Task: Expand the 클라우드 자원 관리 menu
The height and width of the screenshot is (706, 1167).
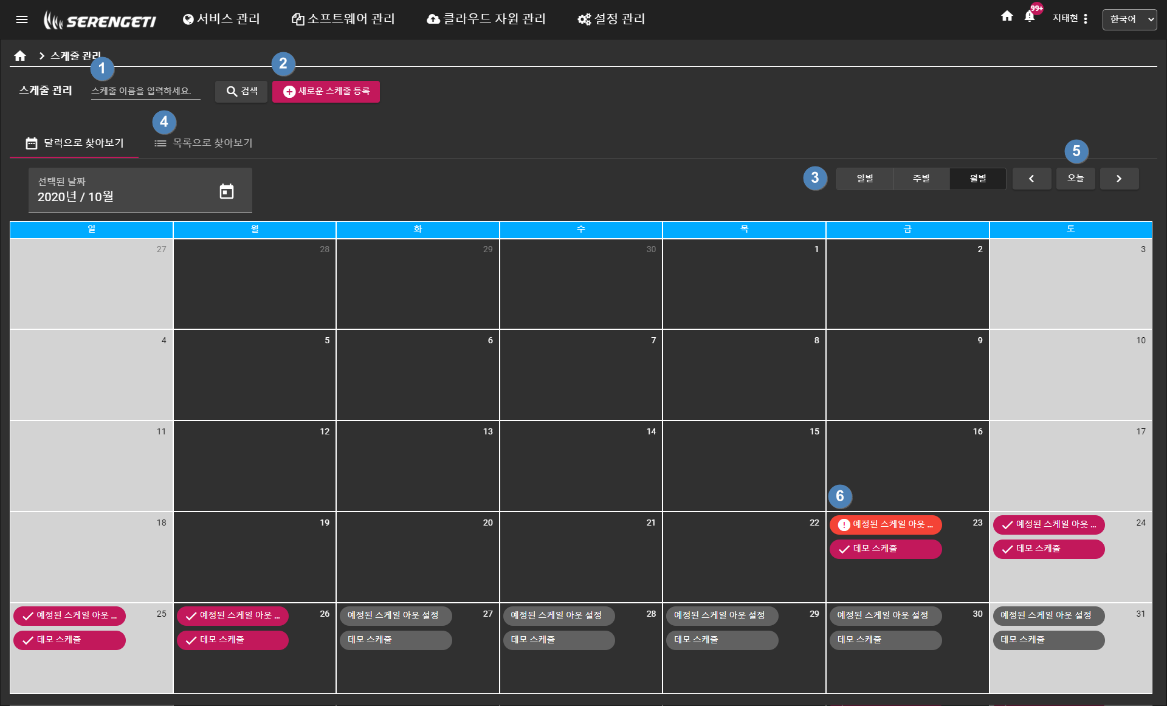Action: 486,19
